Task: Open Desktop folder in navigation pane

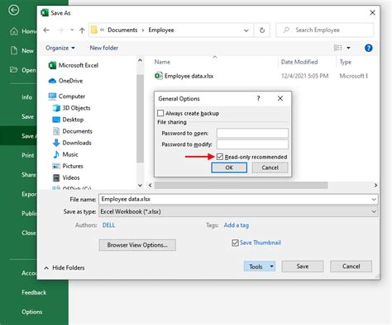Action: [x=68, y=120]
